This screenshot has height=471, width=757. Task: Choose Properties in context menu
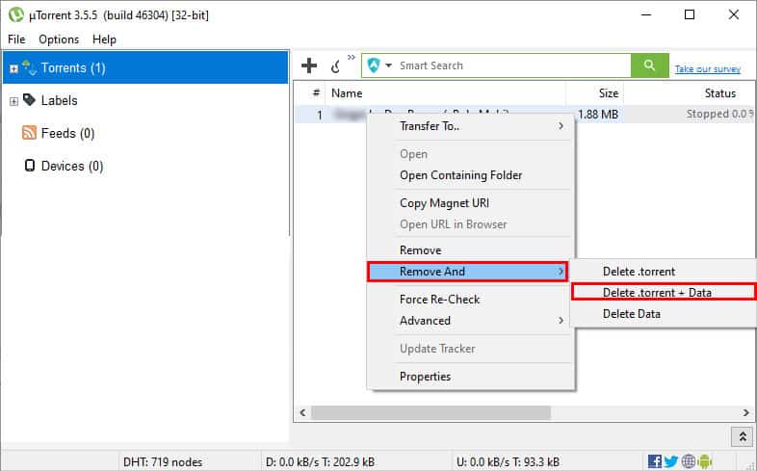[471, 377]
